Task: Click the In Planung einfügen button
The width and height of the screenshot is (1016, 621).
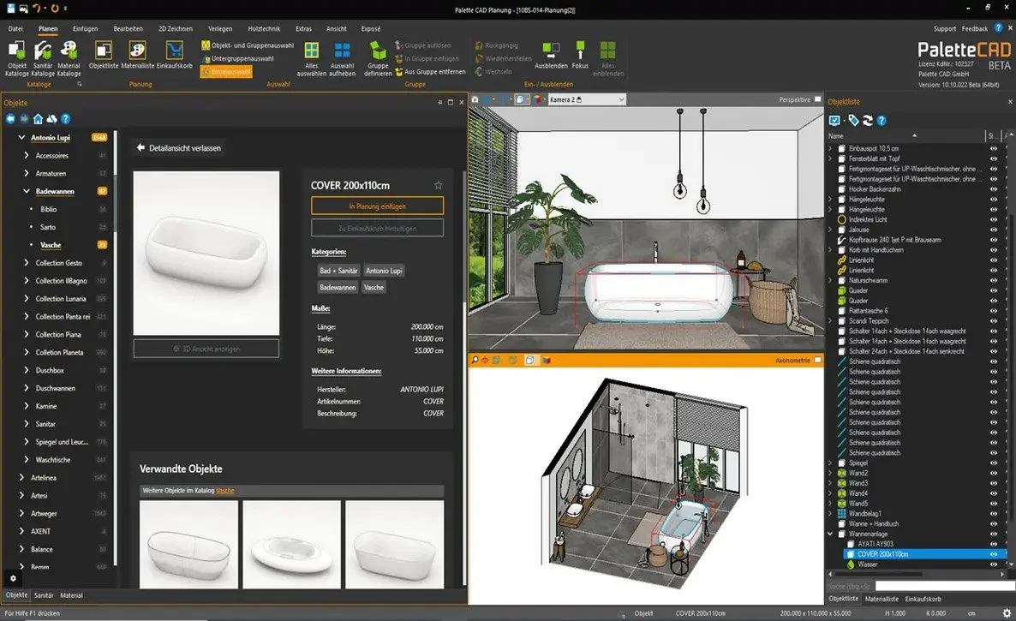Action: click(377, 206)
